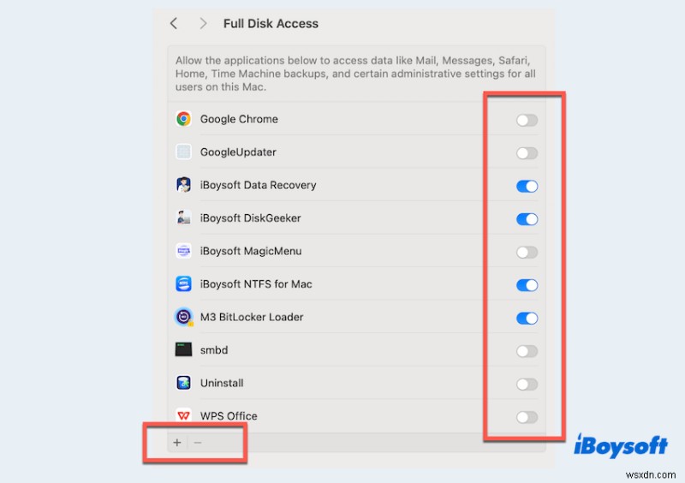Turn off iBoysoft DiskGeeker access
Screen dimensions: 685x483
pyautogui.click(x=527, y=219)
